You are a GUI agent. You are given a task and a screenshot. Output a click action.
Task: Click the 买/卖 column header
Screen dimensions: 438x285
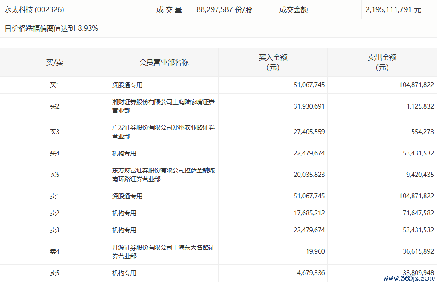pyautogui.click(x=55, y=62)
